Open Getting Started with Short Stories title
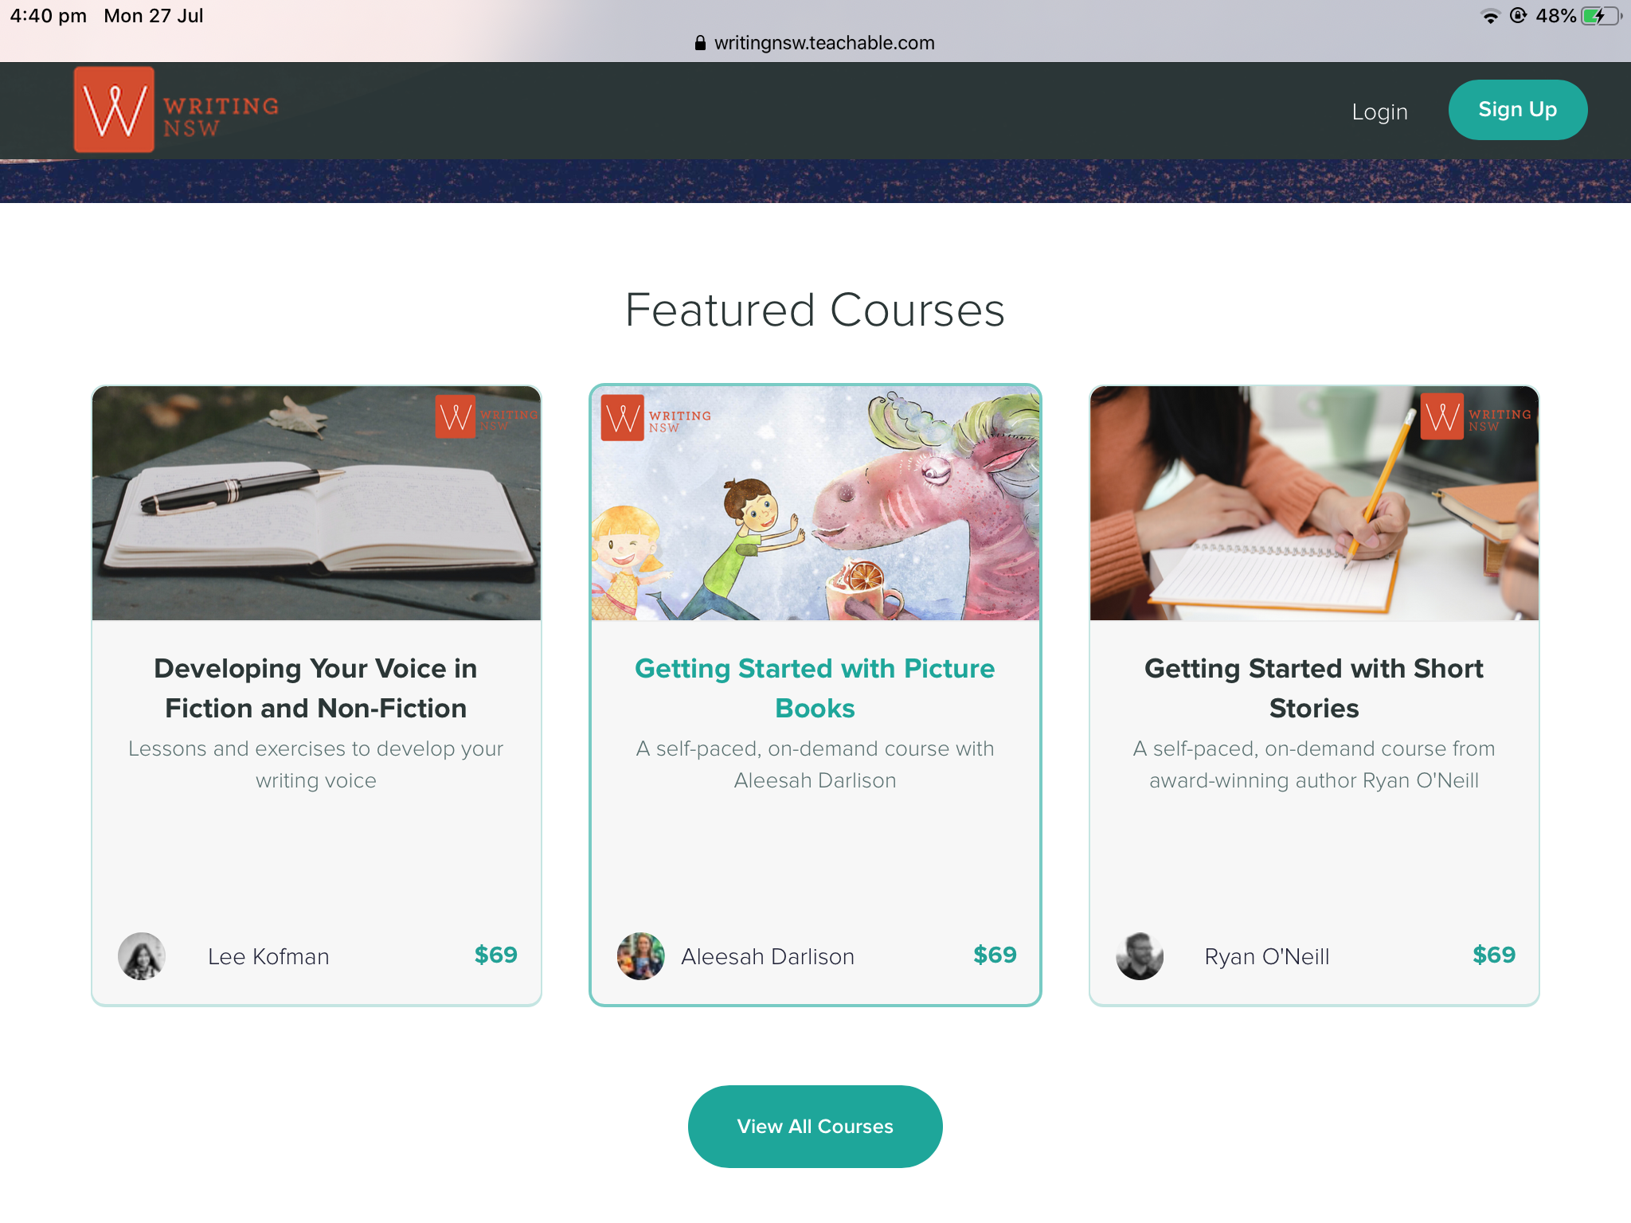 pyautogui.click(x=1314, y=688)
